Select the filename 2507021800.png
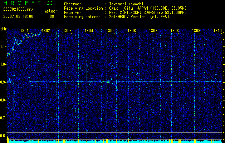 point(18,10)
